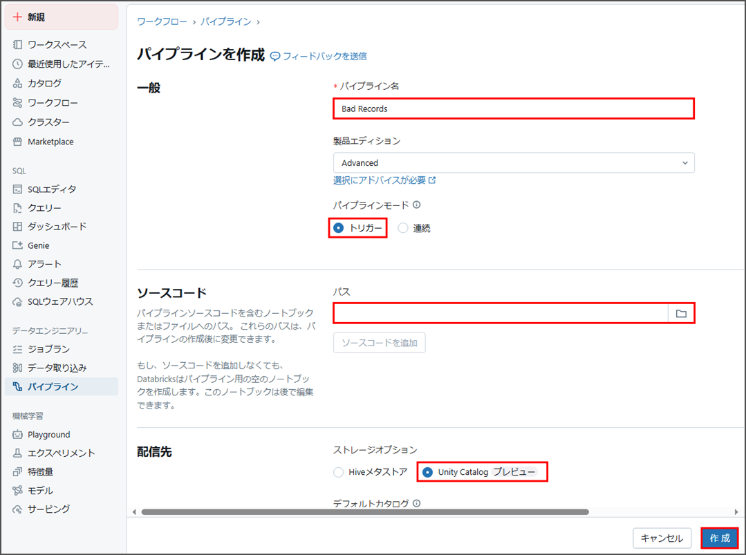
Task: Click the cloud icon for クラスター
Action: tap(17, 122)
